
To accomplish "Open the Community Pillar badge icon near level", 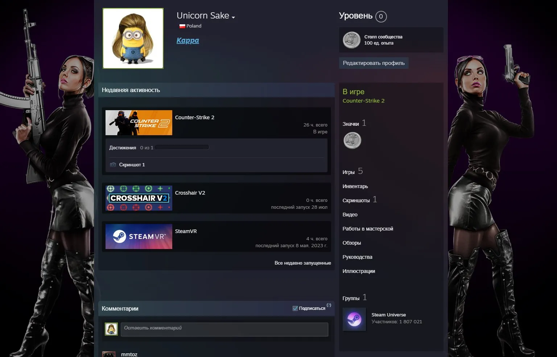I will [351, 40].
